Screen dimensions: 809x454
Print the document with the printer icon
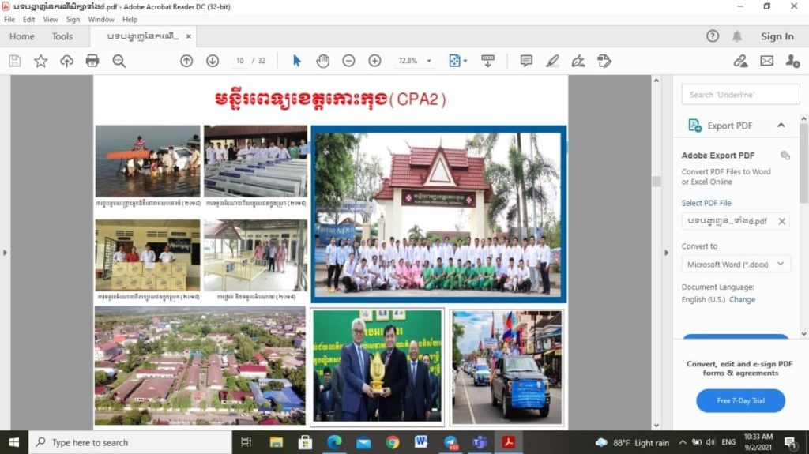92,61
